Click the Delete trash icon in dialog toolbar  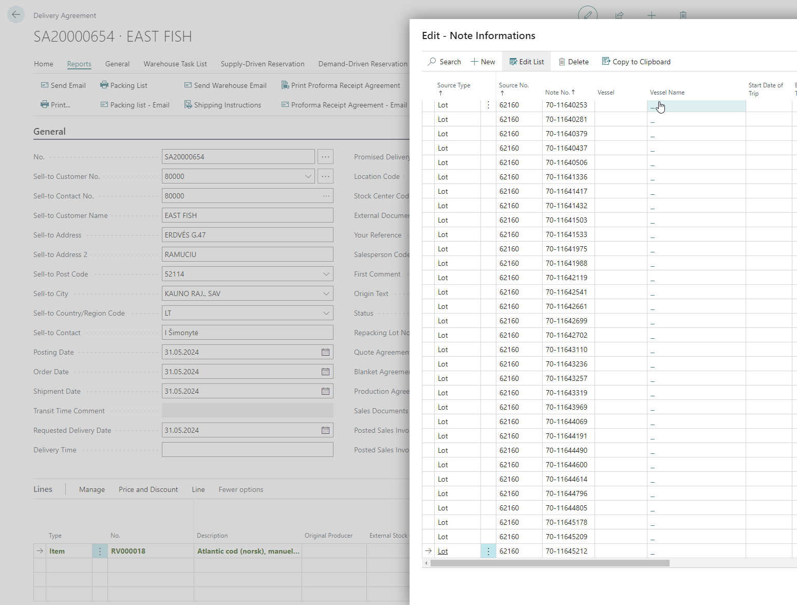(562, 62)
